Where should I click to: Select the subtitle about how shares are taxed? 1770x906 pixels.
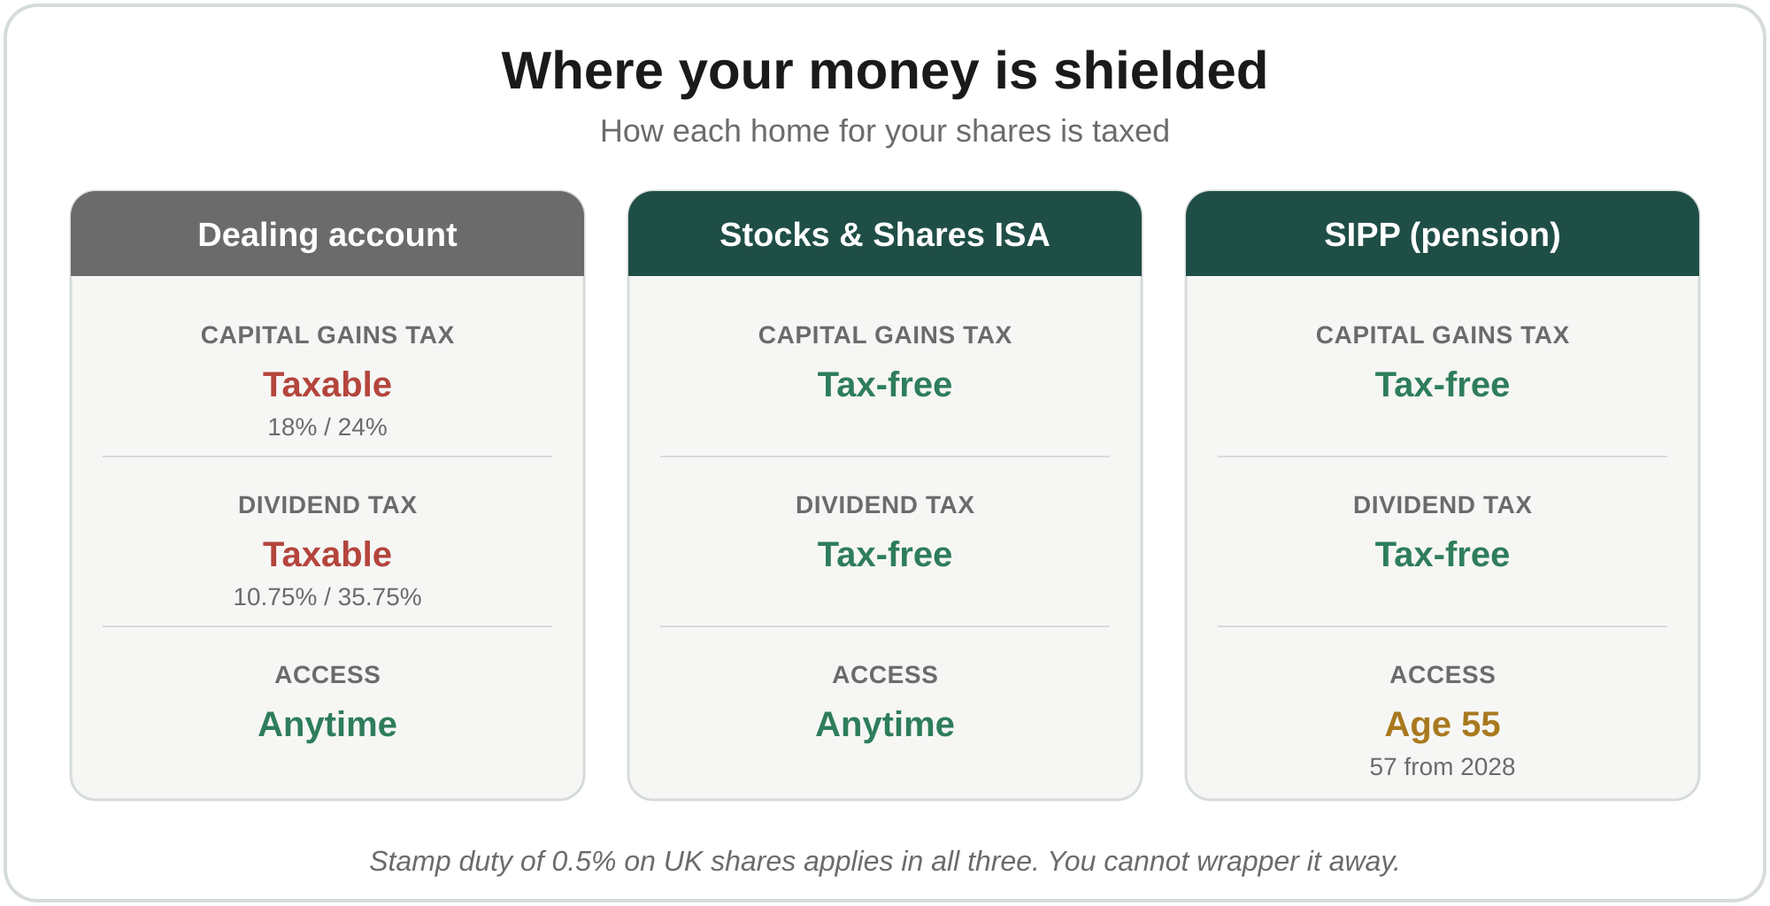point(885,131)
